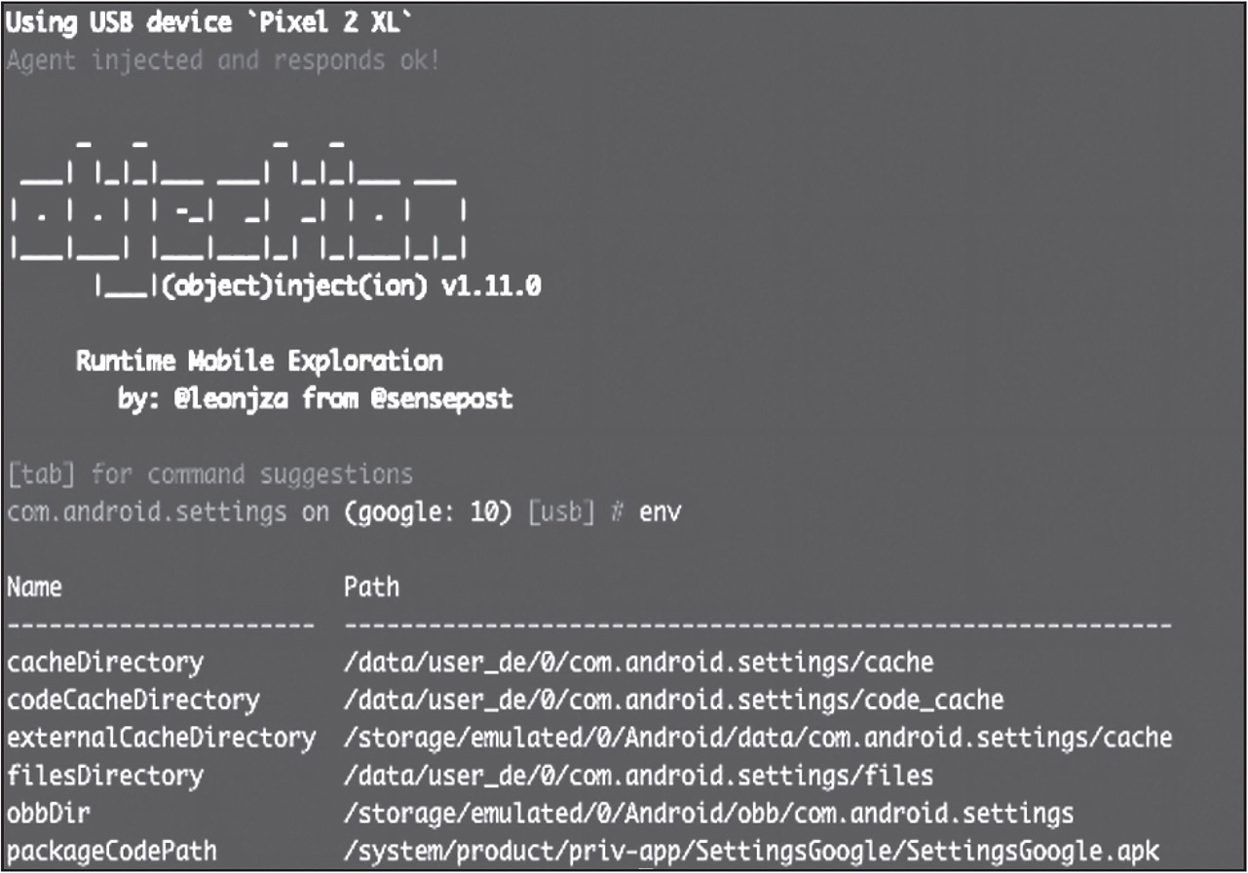
Task: Click the 'Runtime Mobile Exploration' heading
Action: [x=259, y=361]
